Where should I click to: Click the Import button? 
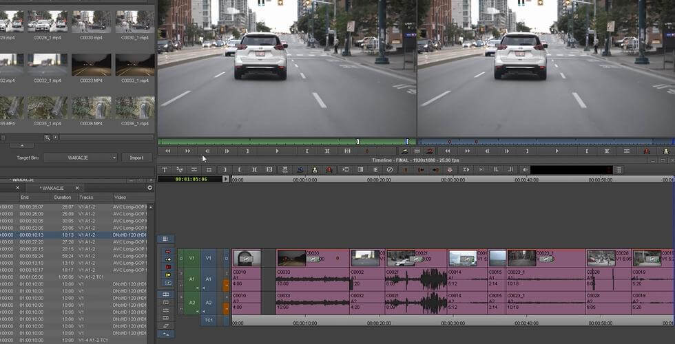coord(136,158)
